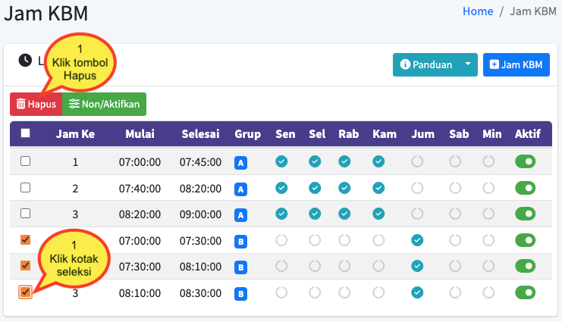Toggle Aktif switch for row 07:40:00 to 08:20:00

click(x=526, y=188)
